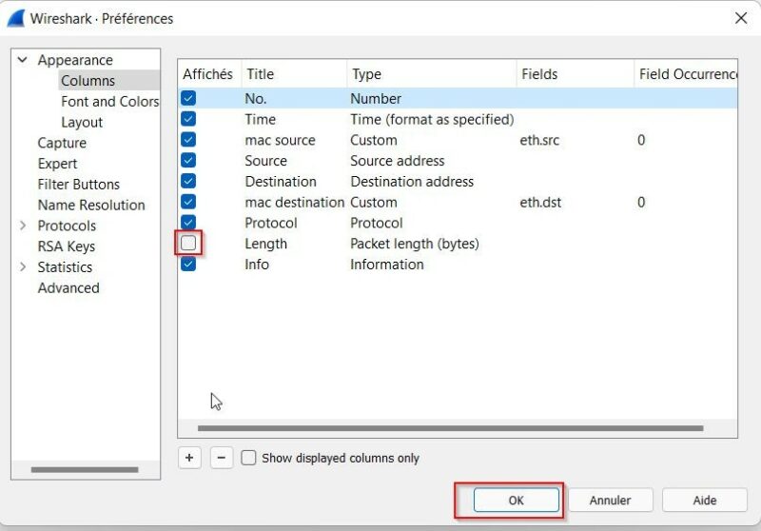Select the 'Protocol' title cell
The image size is (761, 531).
[x=271, y=223]
